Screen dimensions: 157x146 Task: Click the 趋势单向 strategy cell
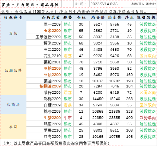coord(148,118)
